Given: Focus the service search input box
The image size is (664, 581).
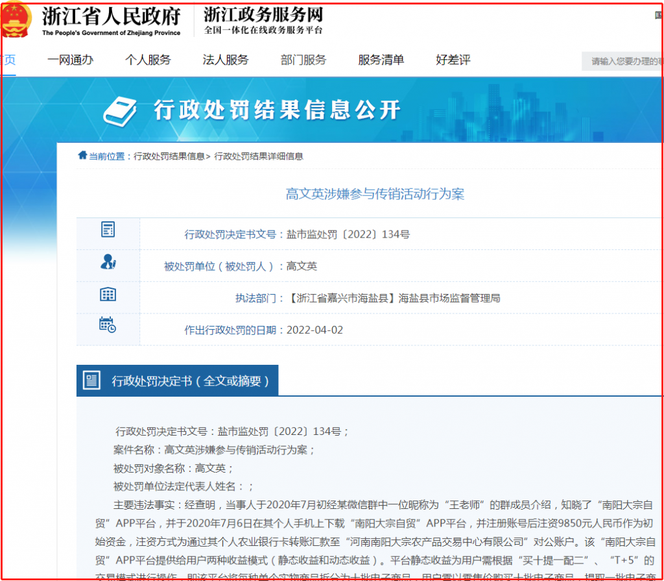Looking at the screenshot, I should pos(623,62).
